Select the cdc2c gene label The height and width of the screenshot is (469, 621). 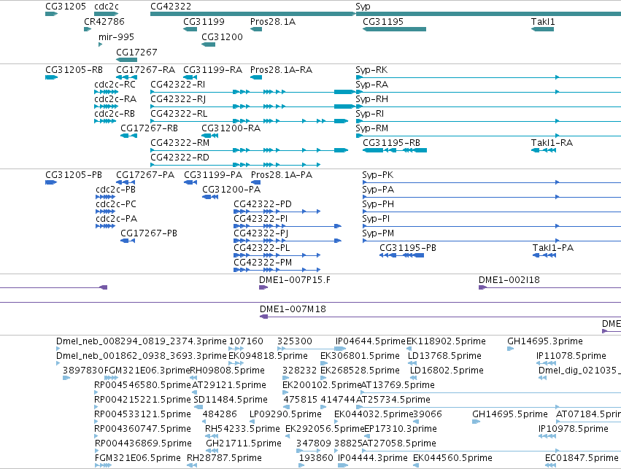(x=106, y=7)
